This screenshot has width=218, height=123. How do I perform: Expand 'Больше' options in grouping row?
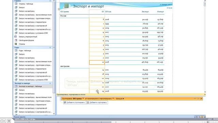120,99
